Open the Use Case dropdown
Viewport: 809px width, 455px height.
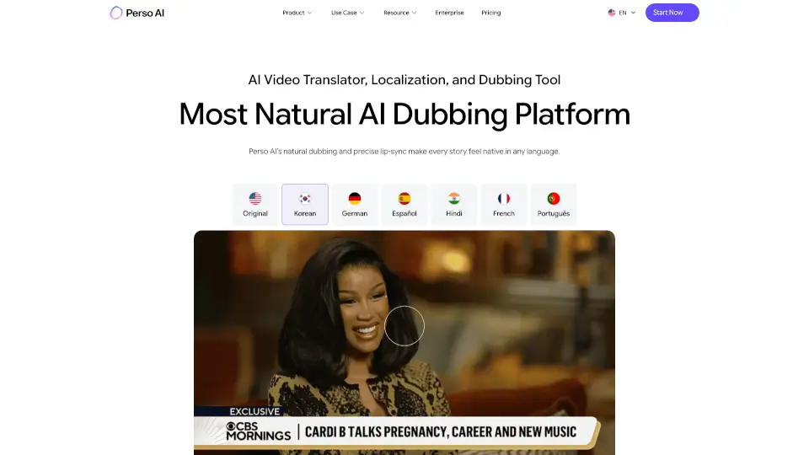[x=348, y=13]
